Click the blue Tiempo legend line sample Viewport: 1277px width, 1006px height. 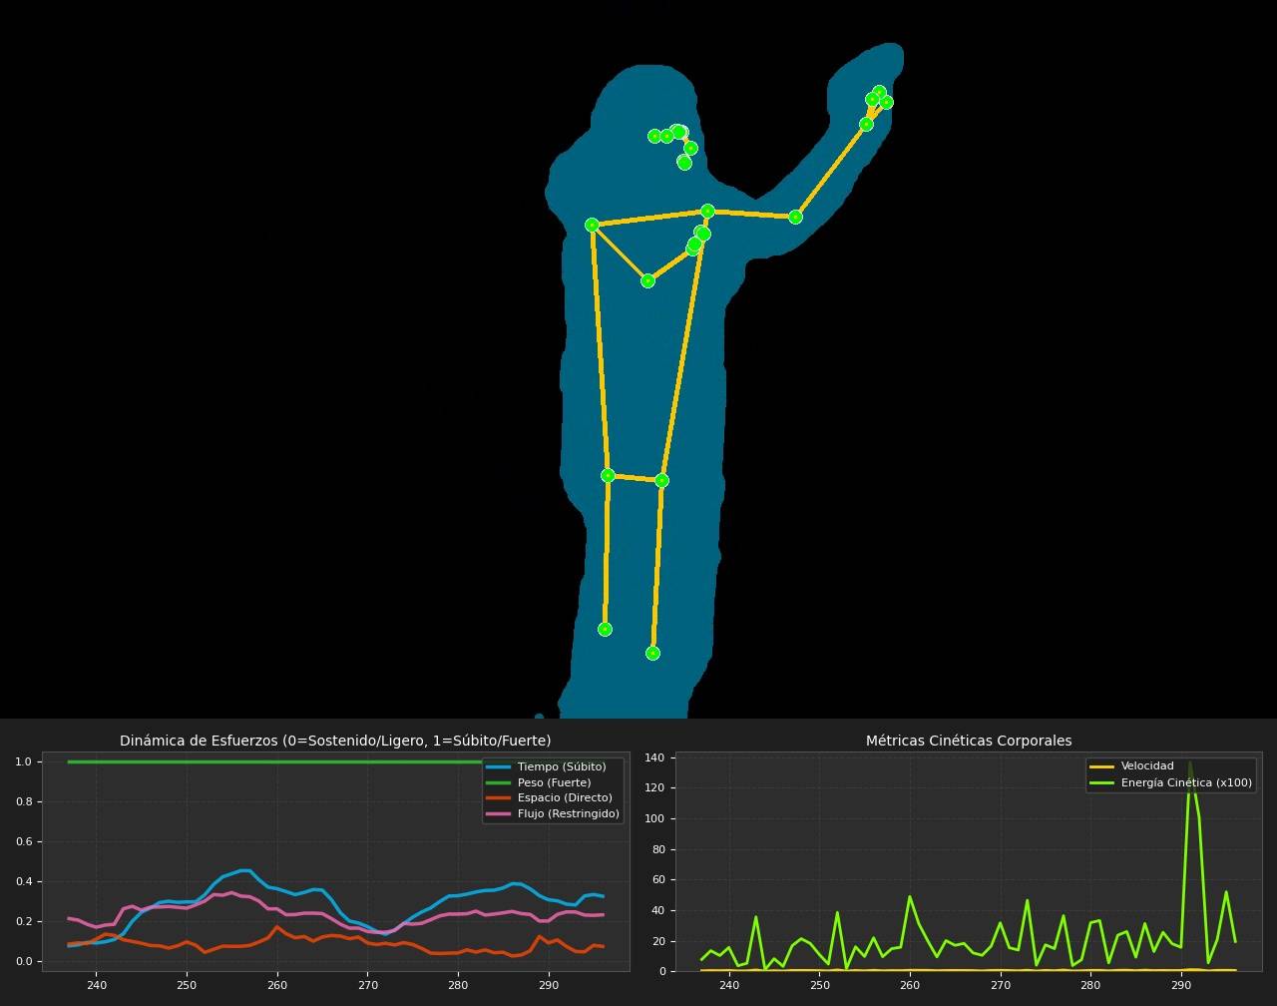498,766
